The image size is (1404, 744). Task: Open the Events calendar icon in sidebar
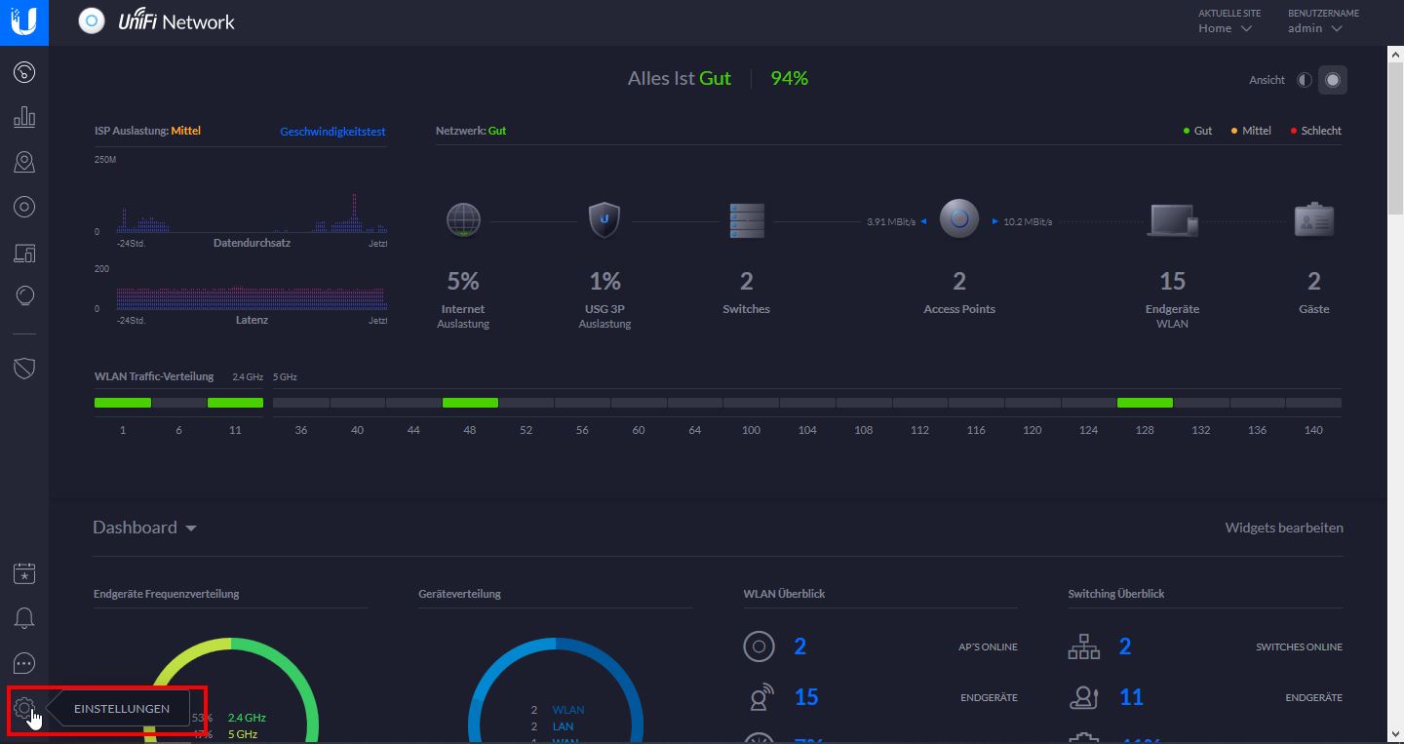click(24, 573)
